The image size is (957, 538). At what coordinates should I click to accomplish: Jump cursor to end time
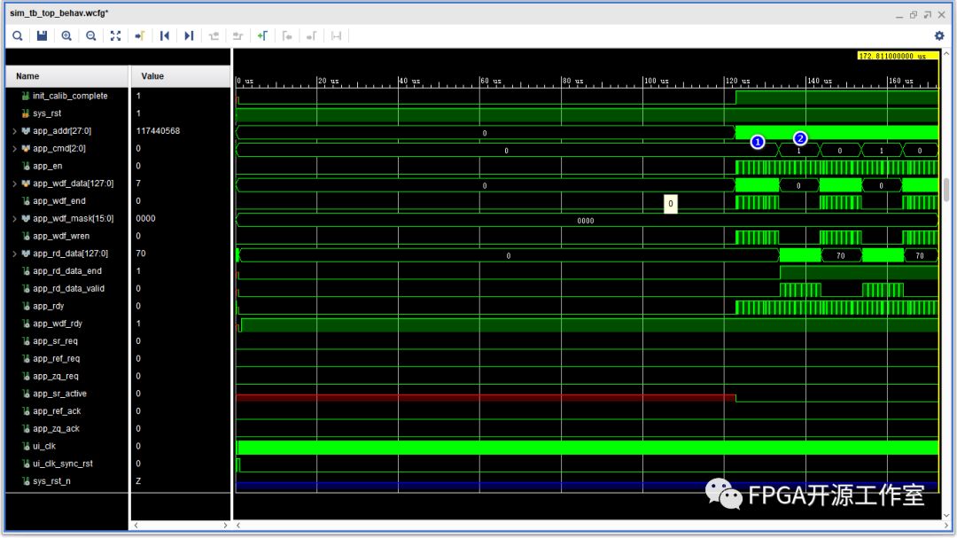point(189,35)
